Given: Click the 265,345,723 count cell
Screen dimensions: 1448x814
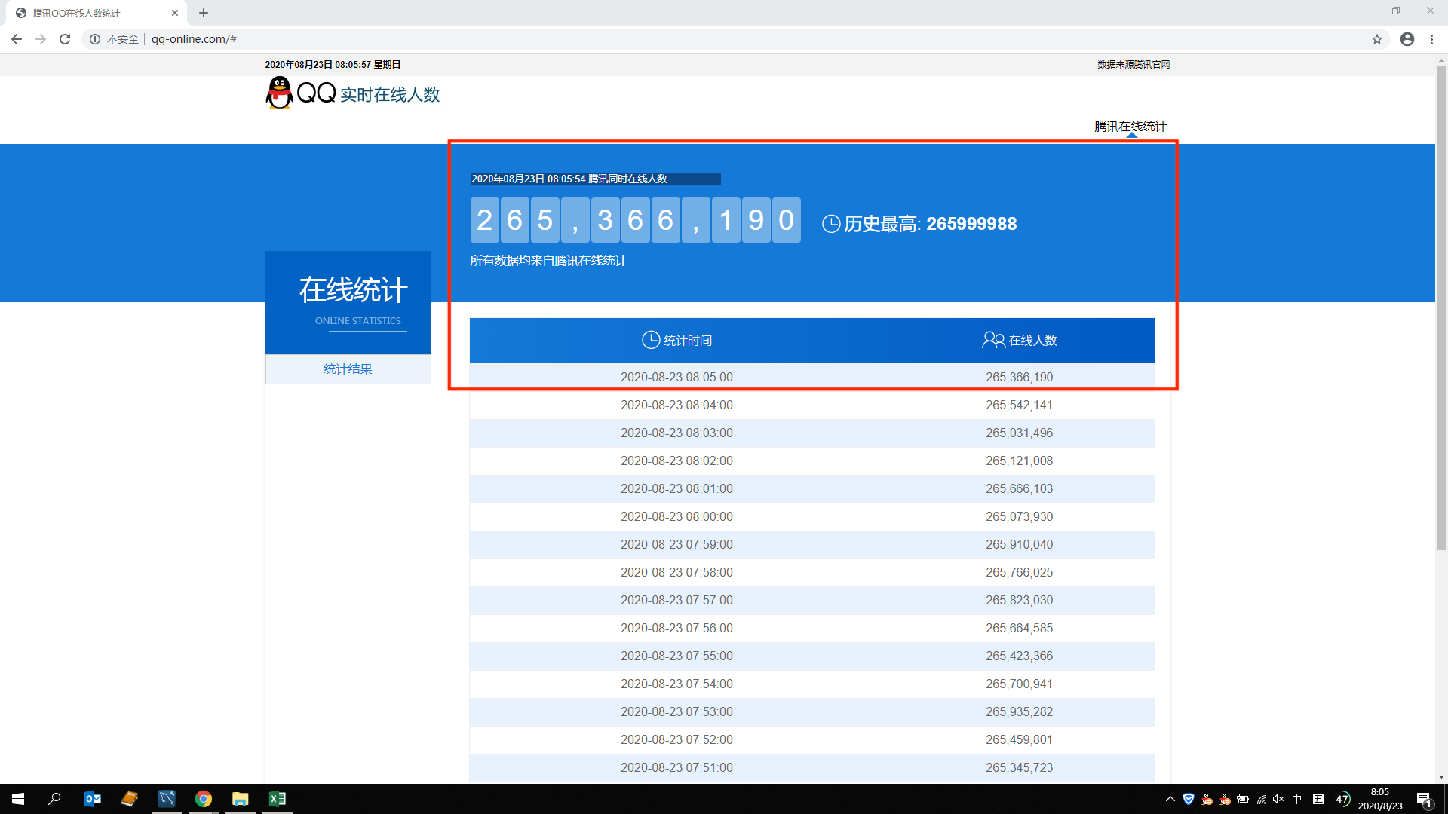Looking at the screenshot, I should 1019,767.
